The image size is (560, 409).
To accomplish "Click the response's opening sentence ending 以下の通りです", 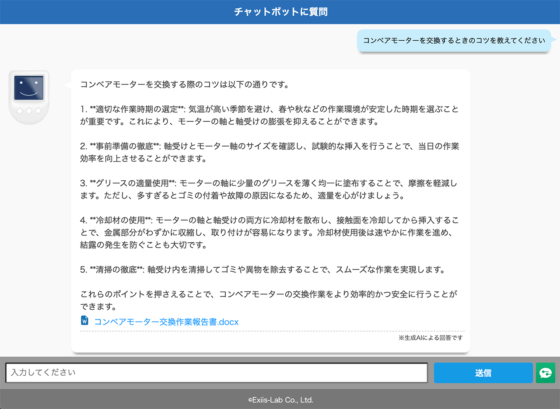I will [184, 84].
